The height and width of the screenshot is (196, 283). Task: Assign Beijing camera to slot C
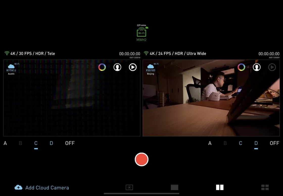240,143
